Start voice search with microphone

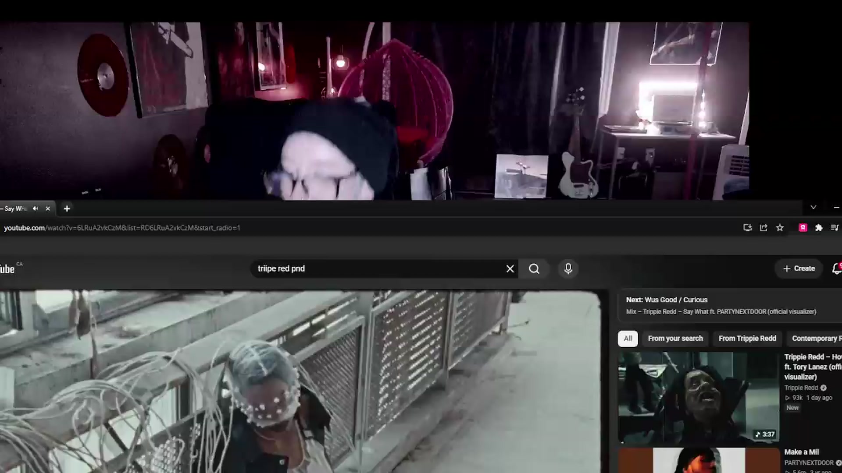point(568,268)
